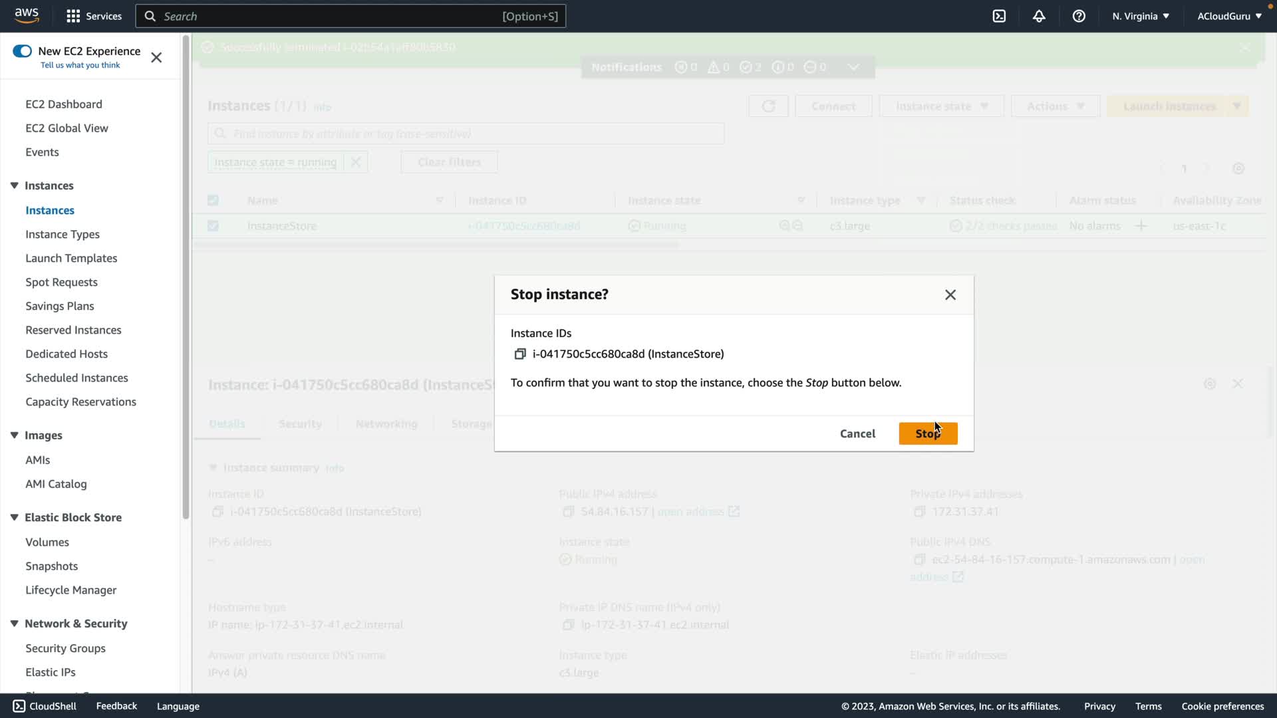
Task: Uncheck the InstanceStore row checkbox
Action: click(x=213, y=226)
